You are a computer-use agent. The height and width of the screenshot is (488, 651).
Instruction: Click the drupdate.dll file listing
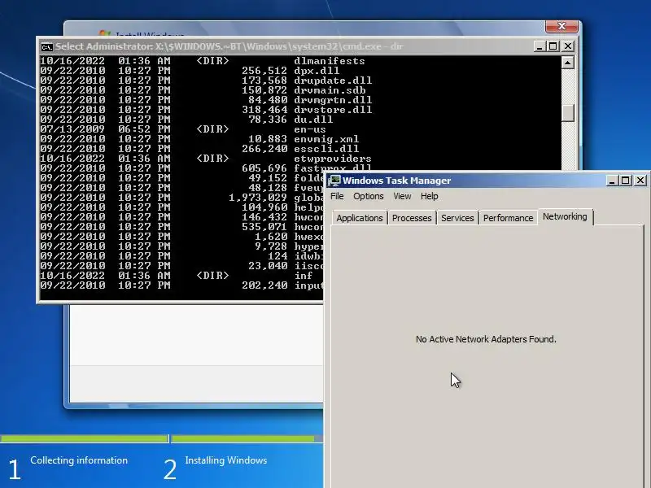[x=333, y=81]
